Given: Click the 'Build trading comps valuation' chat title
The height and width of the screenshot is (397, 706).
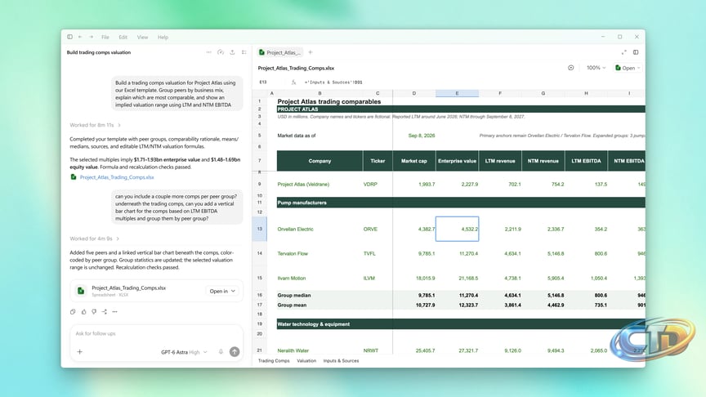Looking at the screenshot, I should tap(99, 52).
